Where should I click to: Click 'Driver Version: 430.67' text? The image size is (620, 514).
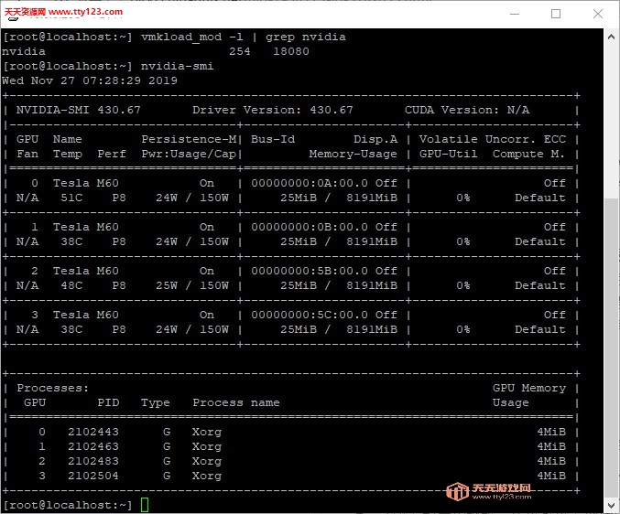(x=272, y=110)
